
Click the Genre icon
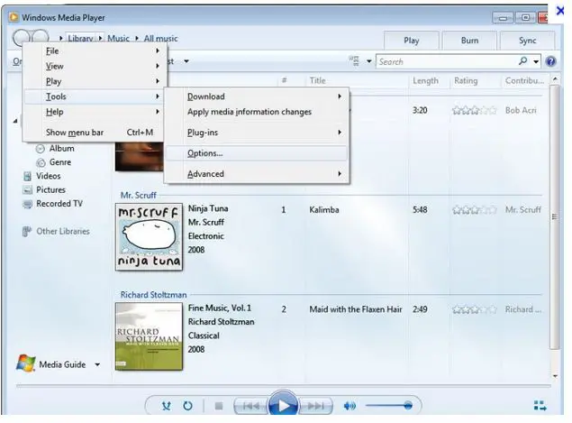41,162
